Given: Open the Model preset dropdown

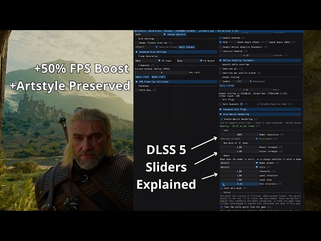Looking at the screenshot, I should [239, 163].
